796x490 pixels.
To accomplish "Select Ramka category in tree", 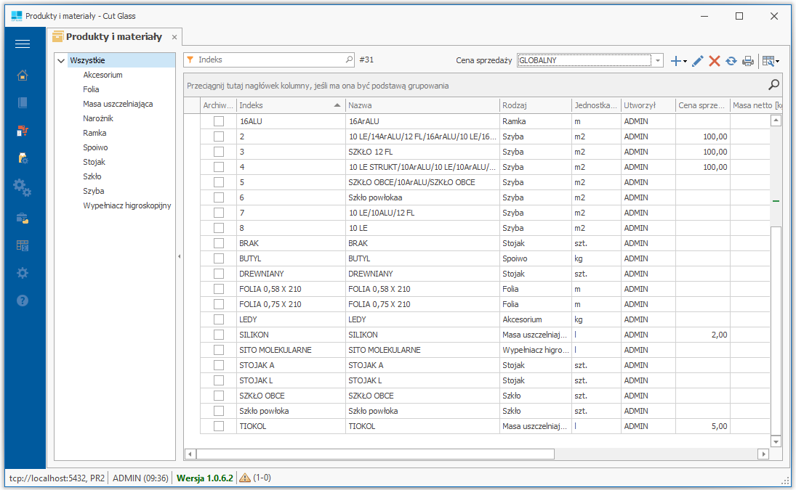I will (95, 134).
